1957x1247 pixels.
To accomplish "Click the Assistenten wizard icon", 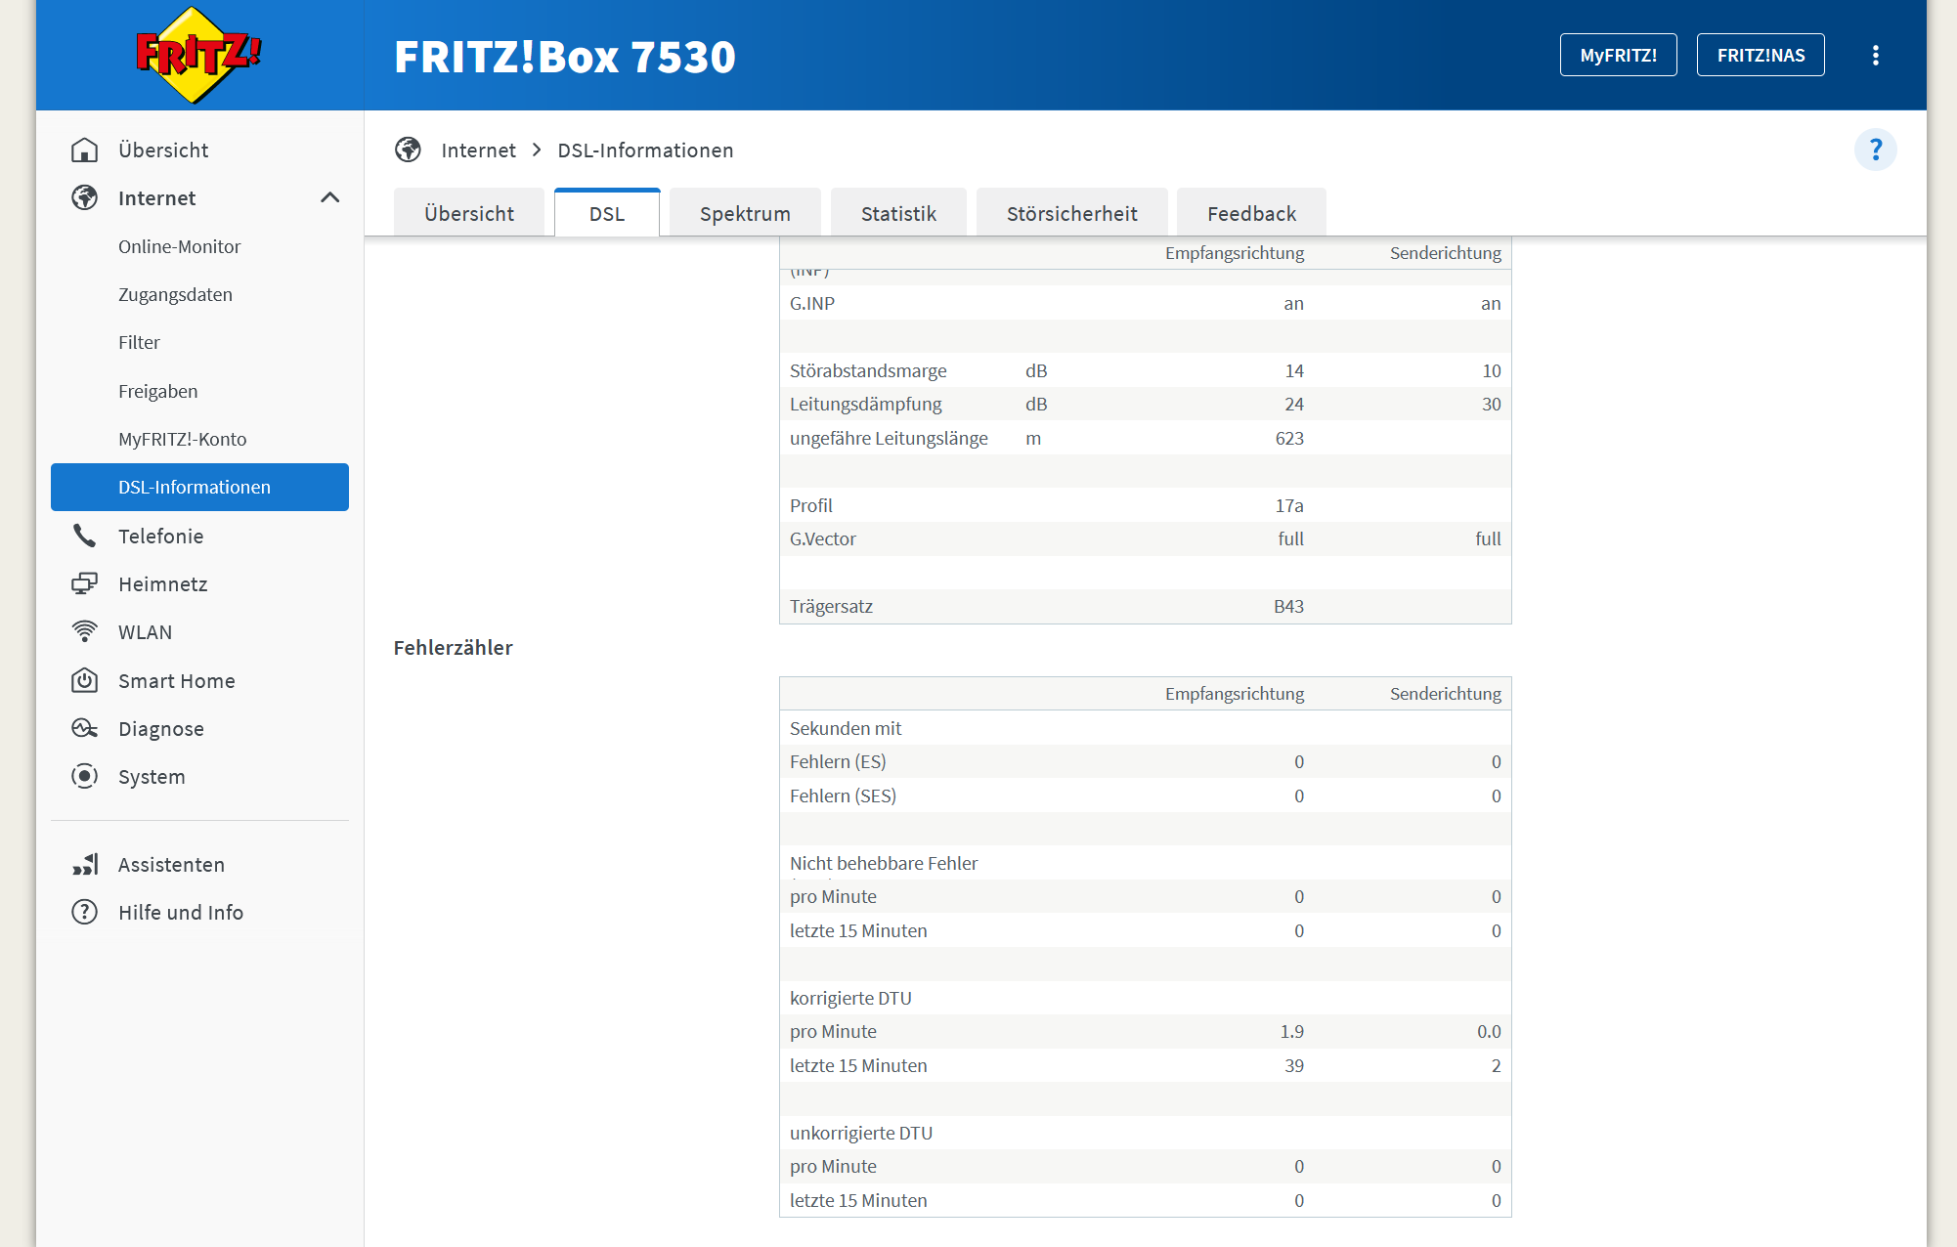I will tap(85, 864).
